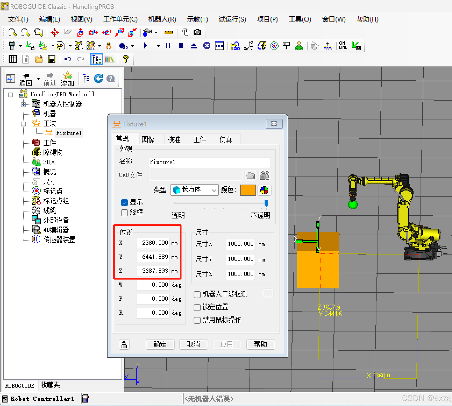The image size is (452, 406).
Task: Click the camera snapshot icon
Action: [197, 33]
